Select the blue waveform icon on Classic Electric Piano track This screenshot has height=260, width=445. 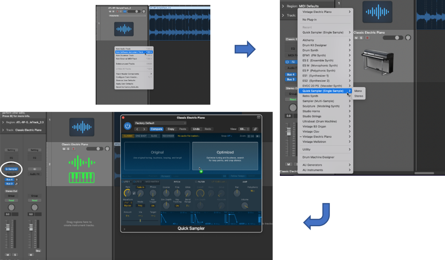(x=81, y=127)
